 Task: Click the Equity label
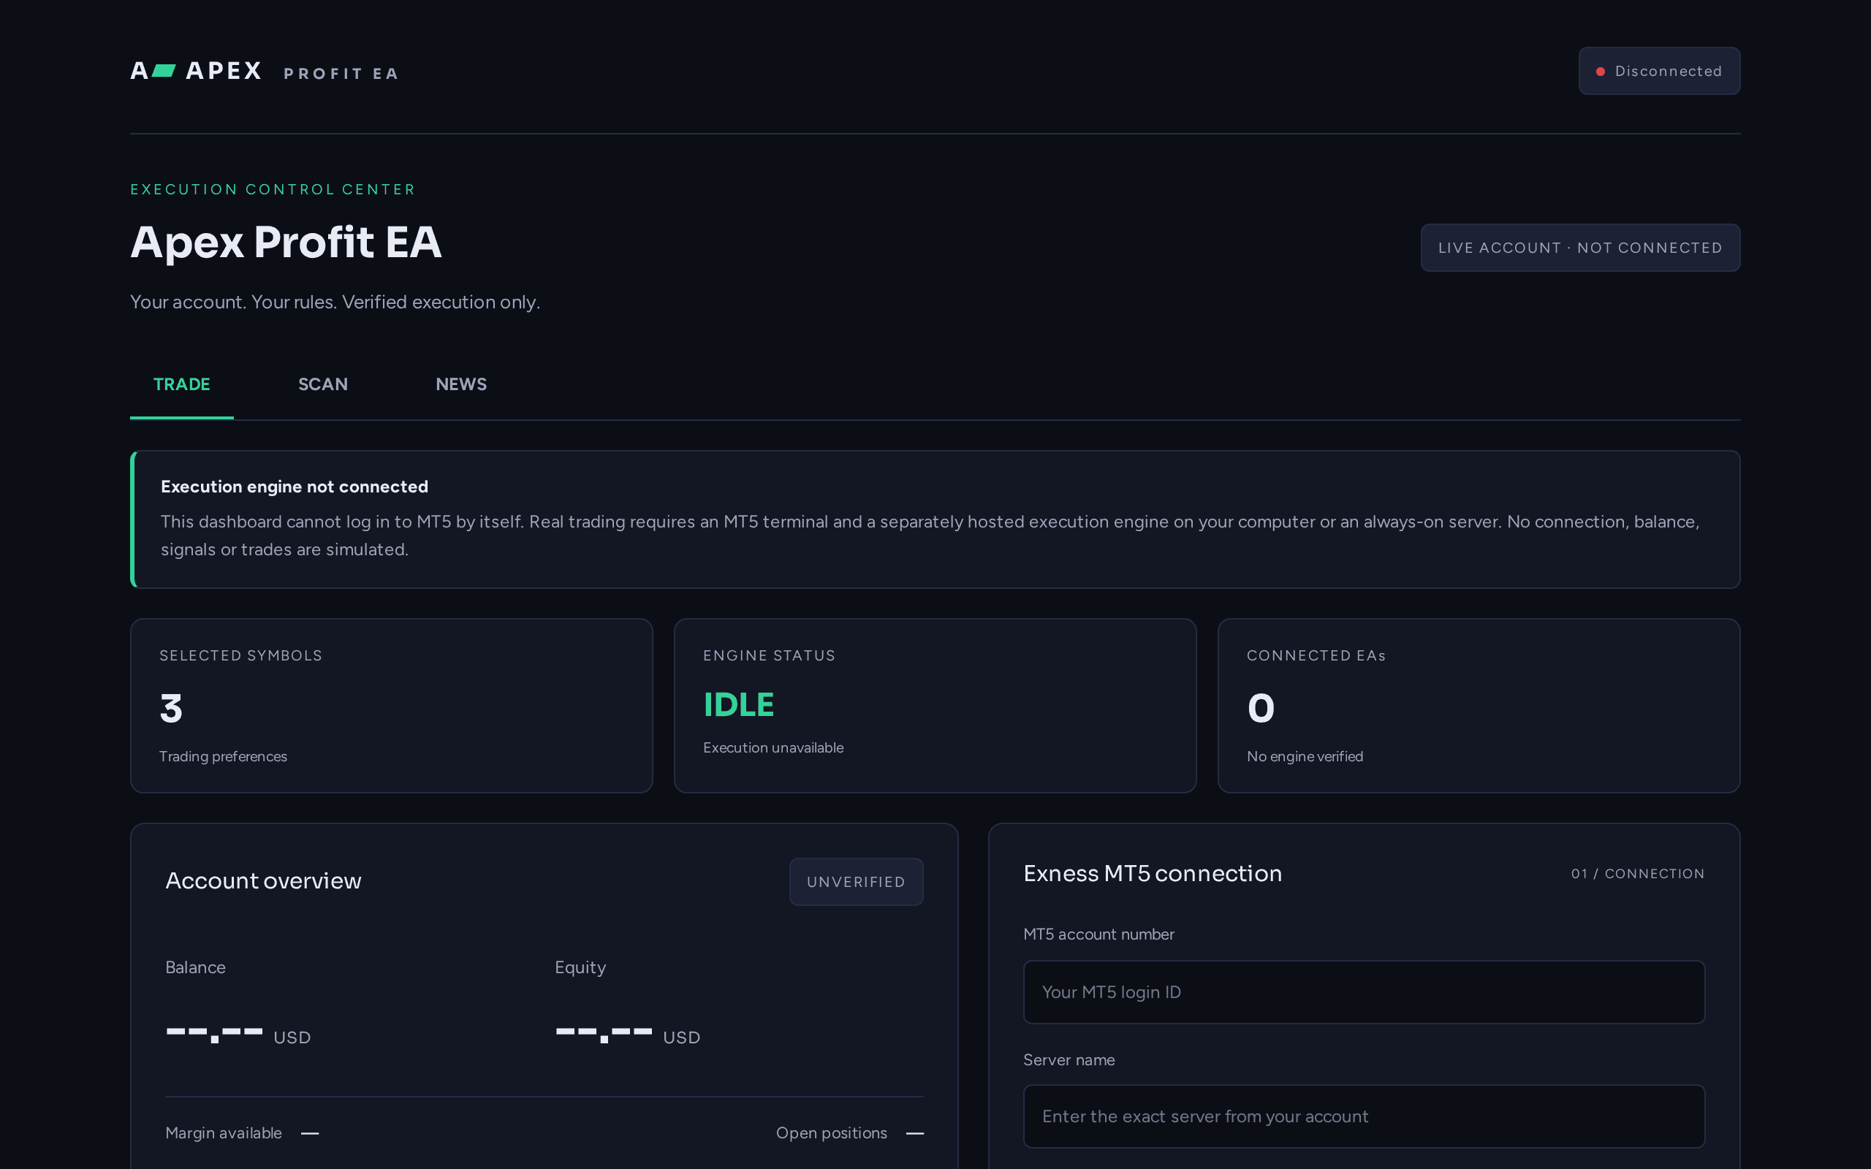click(x=580, y=967)
